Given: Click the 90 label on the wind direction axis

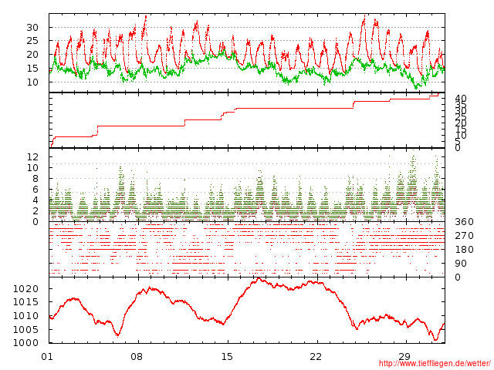Looking at the screenshot, I should click(x=461, y=264).
